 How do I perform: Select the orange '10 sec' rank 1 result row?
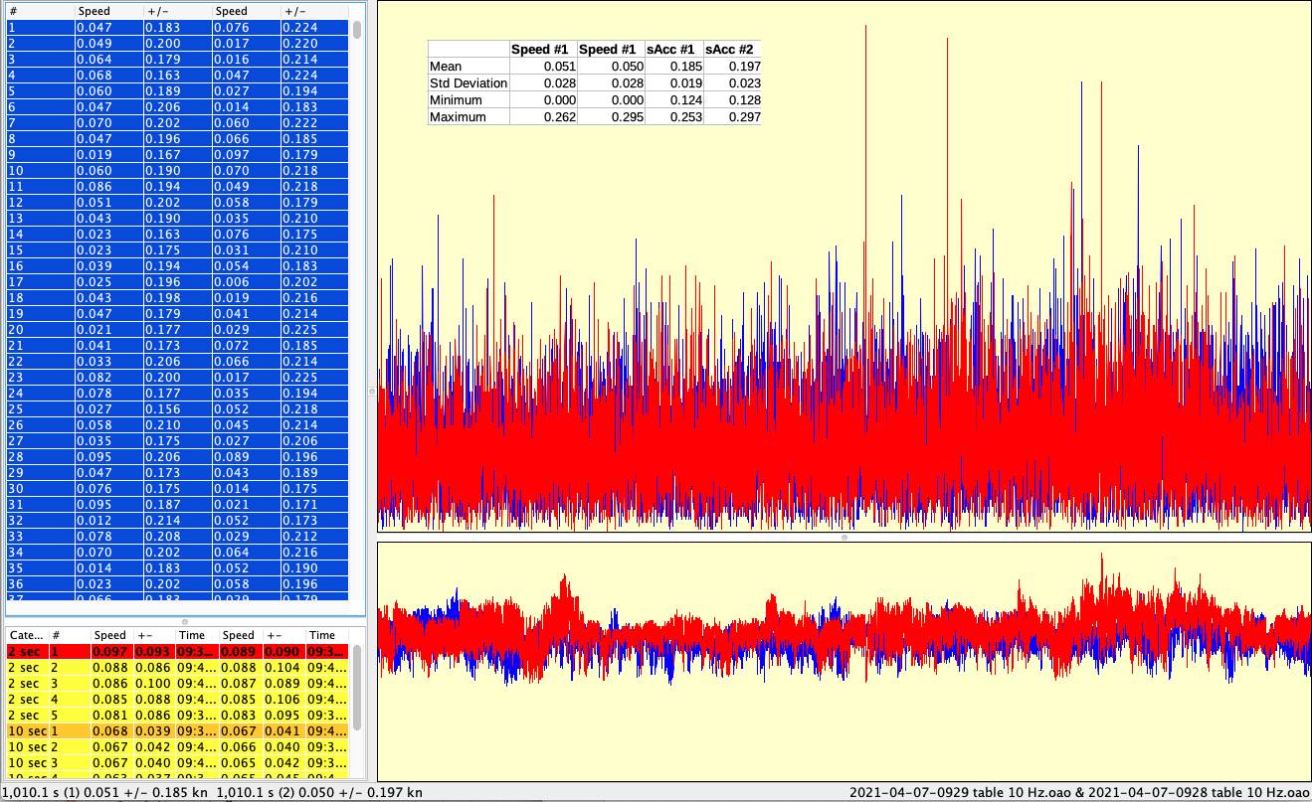177,731
